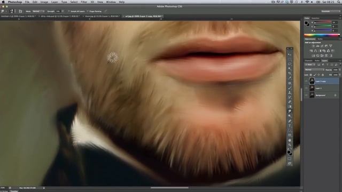Select the Hand tool
342x192 pixels.
pyautogui.click(x=290, y=140)
